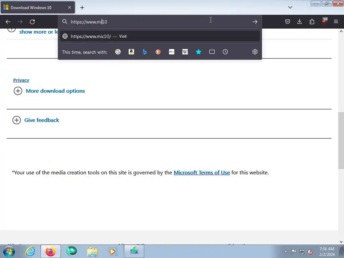This screenshot has width=344, height=258.
Task: Switch to the Download Windows 10 tab
Action: 38,7
